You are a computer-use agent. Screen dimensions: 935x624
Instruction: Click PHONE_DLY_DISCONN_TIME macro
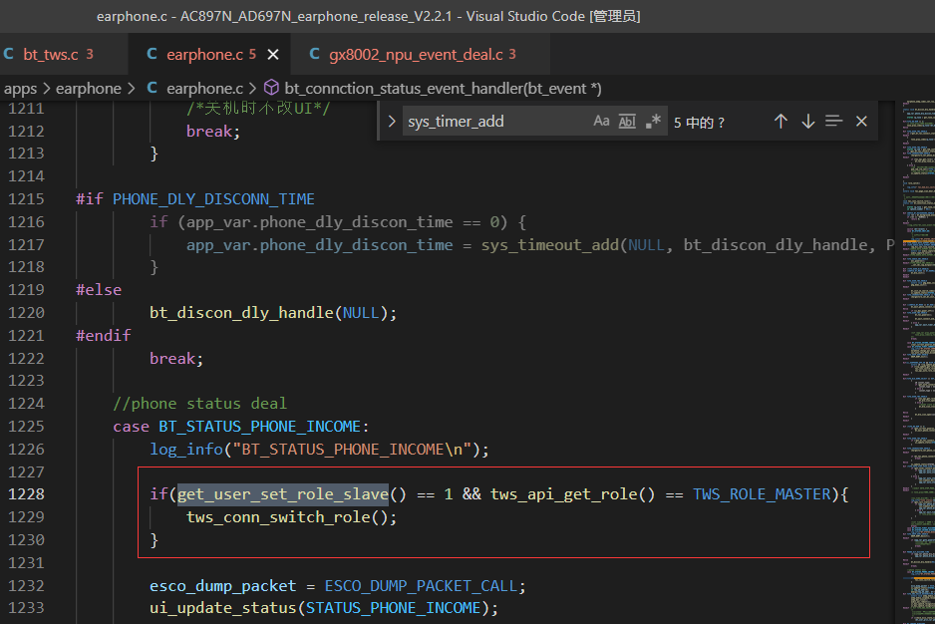pyautogui.click(x=213, y=198)
